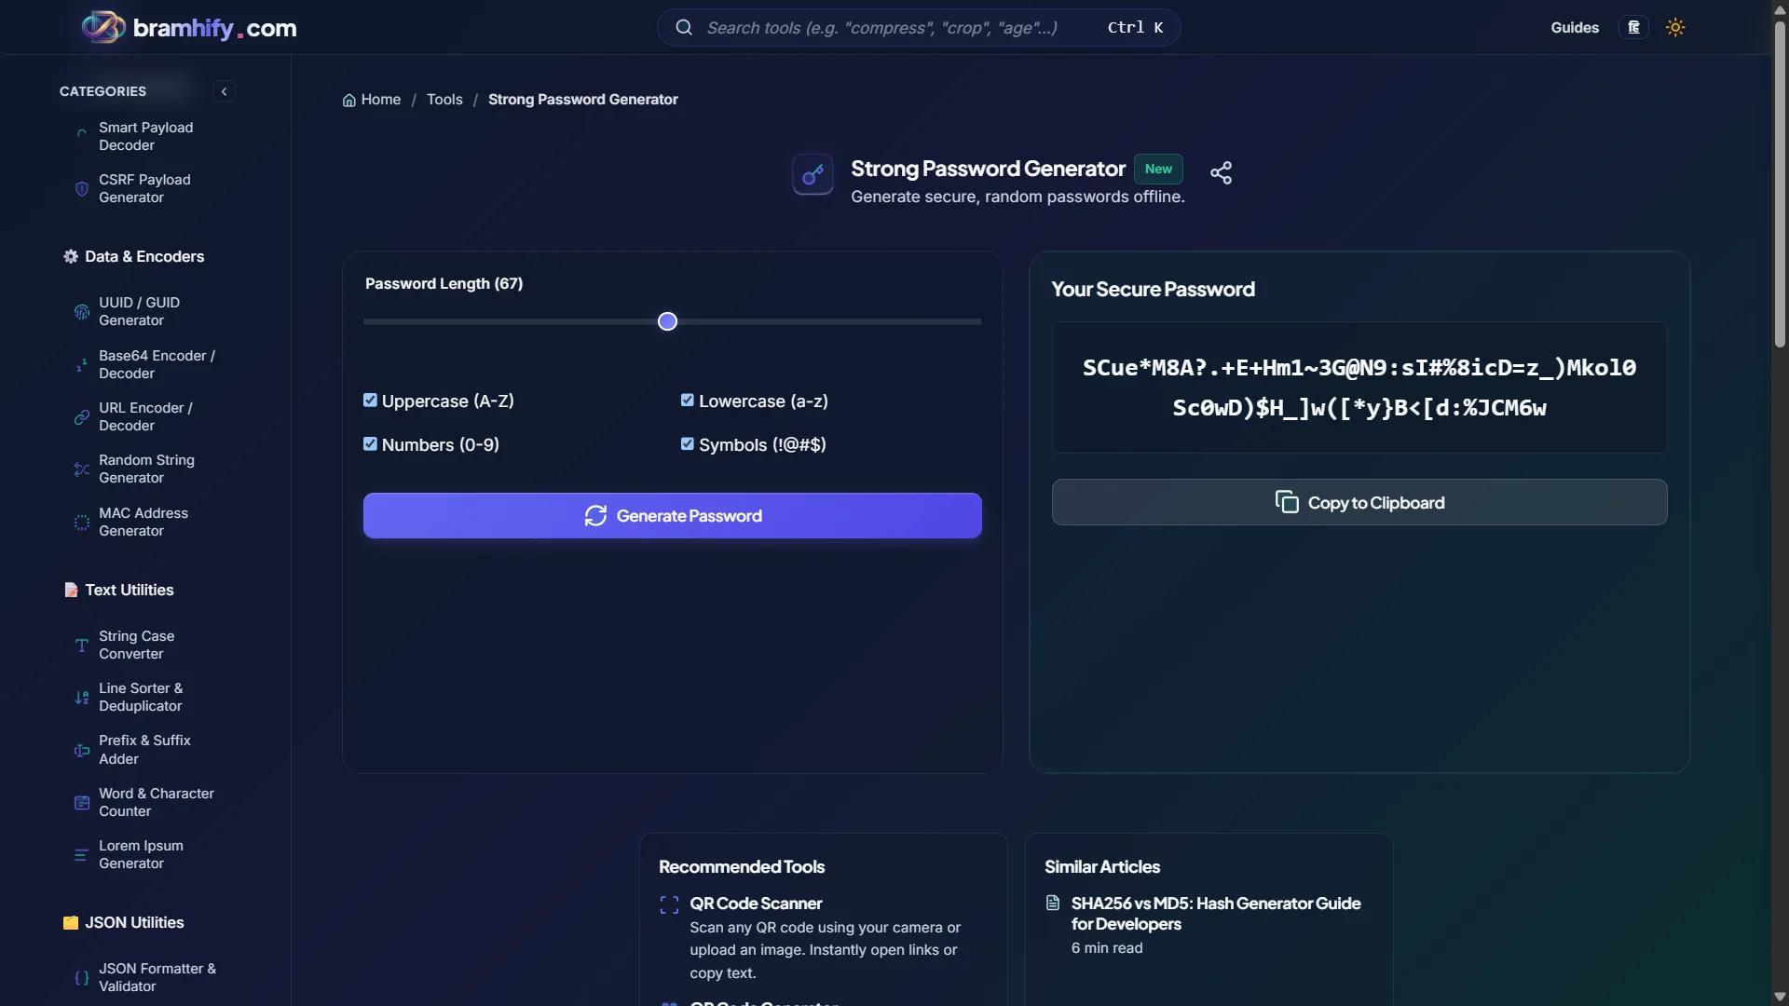The image size is (1789, 1006).
Task: Click the QR Code Scanner frame icon
Action: (669, 904)
